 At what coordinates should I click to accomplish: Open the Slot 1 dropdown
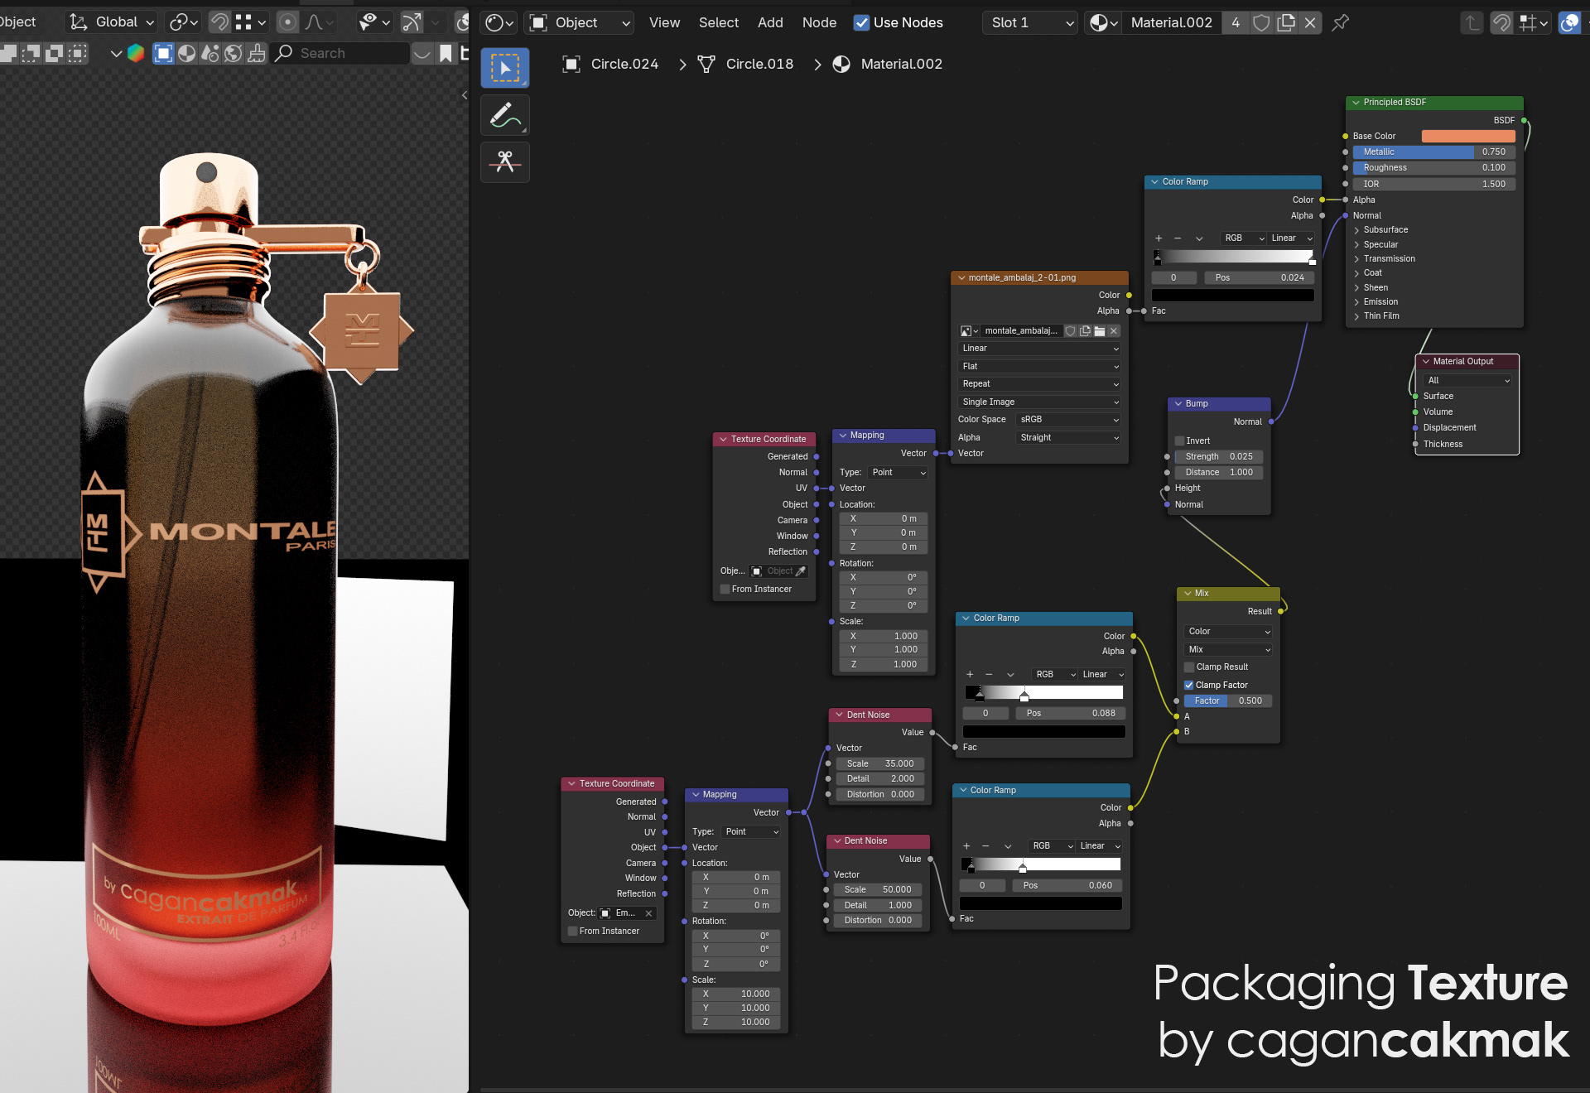point(1031,22)
